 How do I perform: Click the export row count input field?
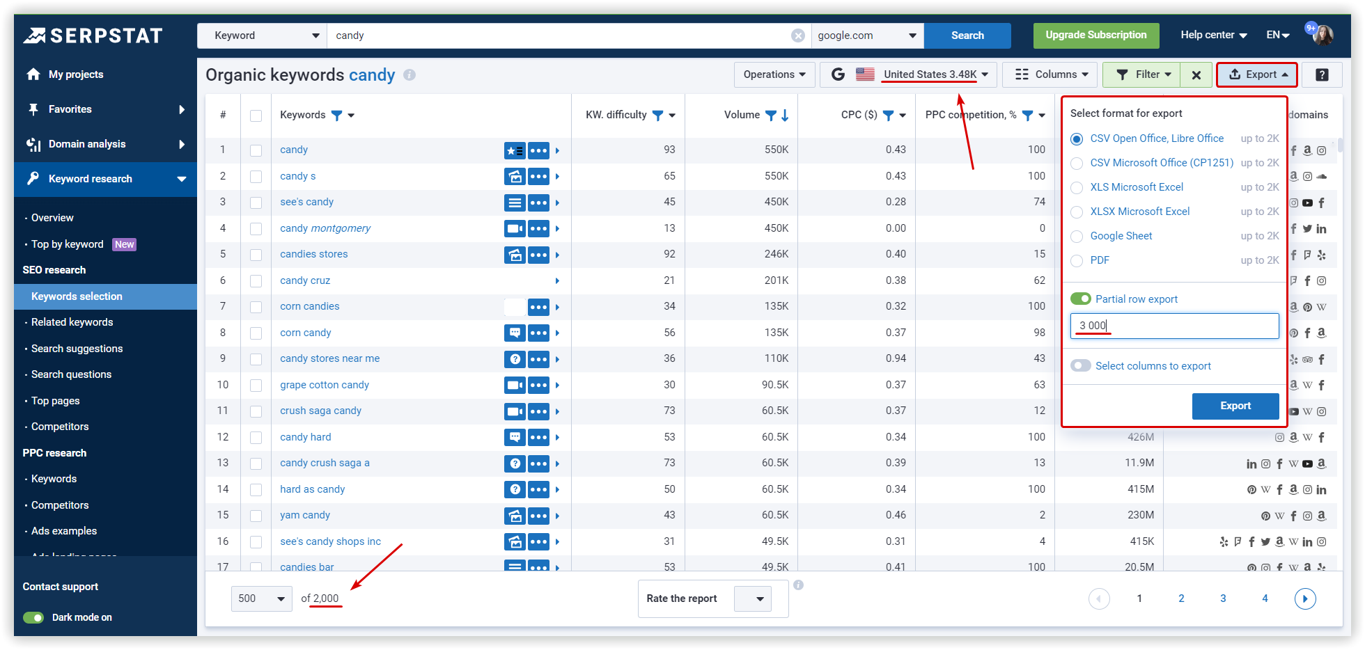pyautogui.click(x=1174, y=326)
